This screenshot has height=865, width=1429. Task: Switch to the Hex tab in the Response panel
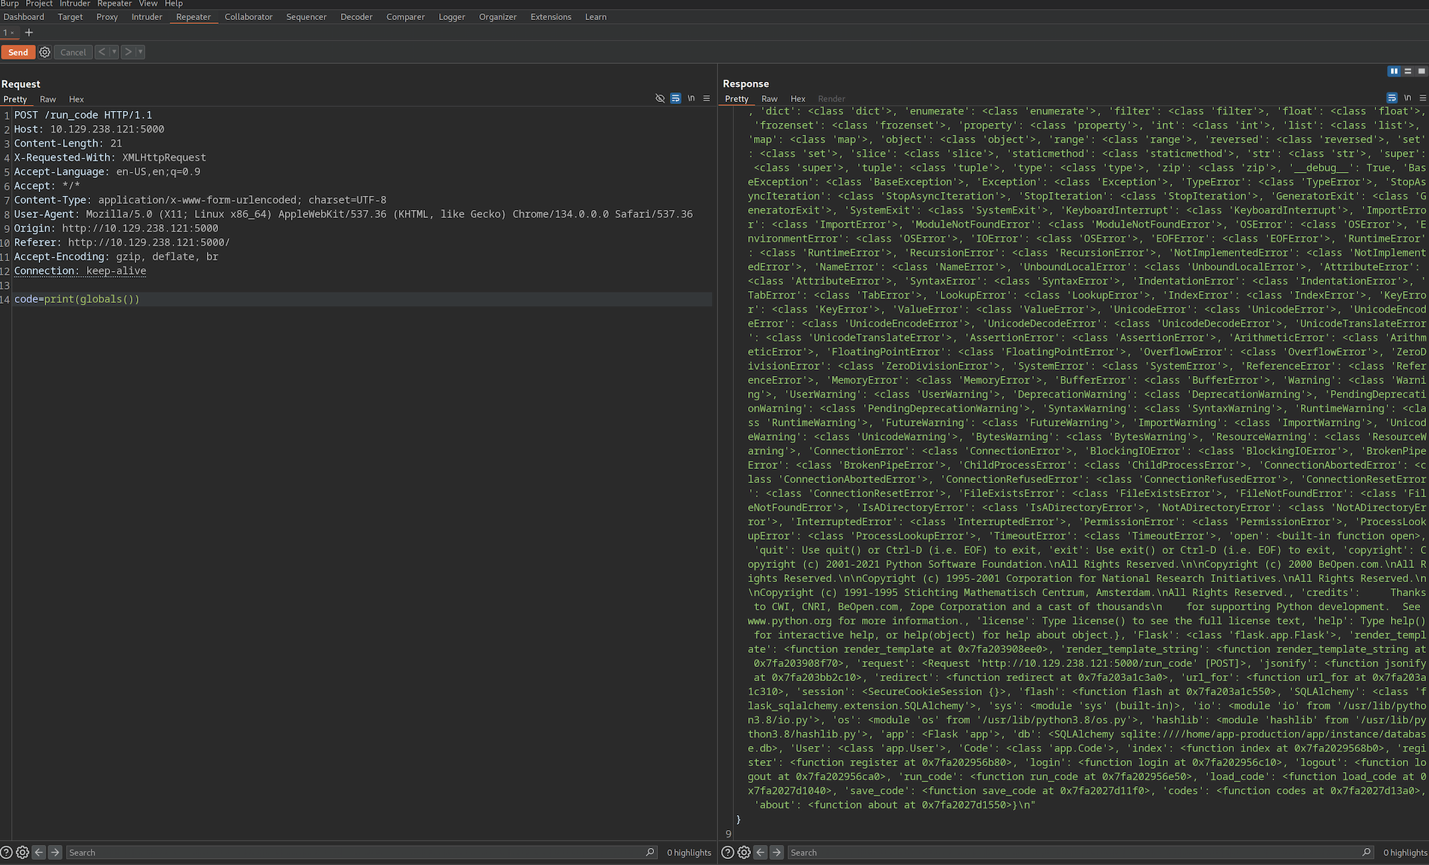797,98
